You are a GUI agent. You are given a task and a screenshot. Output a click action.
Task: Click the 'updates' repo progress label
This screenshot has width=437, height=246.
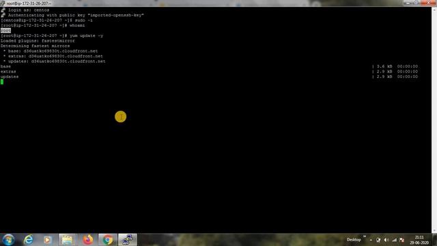point(10,77)
